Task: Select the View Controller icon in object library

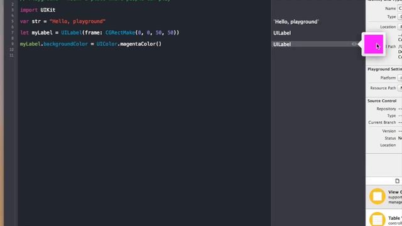Action: point(377,196)
